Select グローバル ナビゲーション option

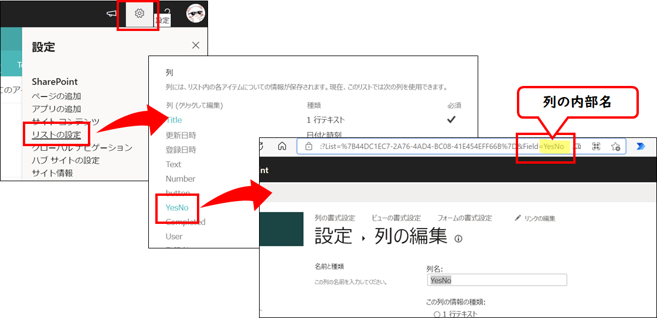click(82, 147)
